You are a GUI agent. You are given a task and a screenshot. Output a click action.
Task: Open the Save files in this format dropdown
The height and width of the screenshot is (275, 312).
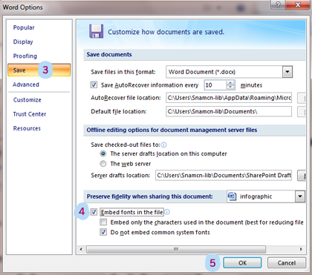(x=287, y=72)
